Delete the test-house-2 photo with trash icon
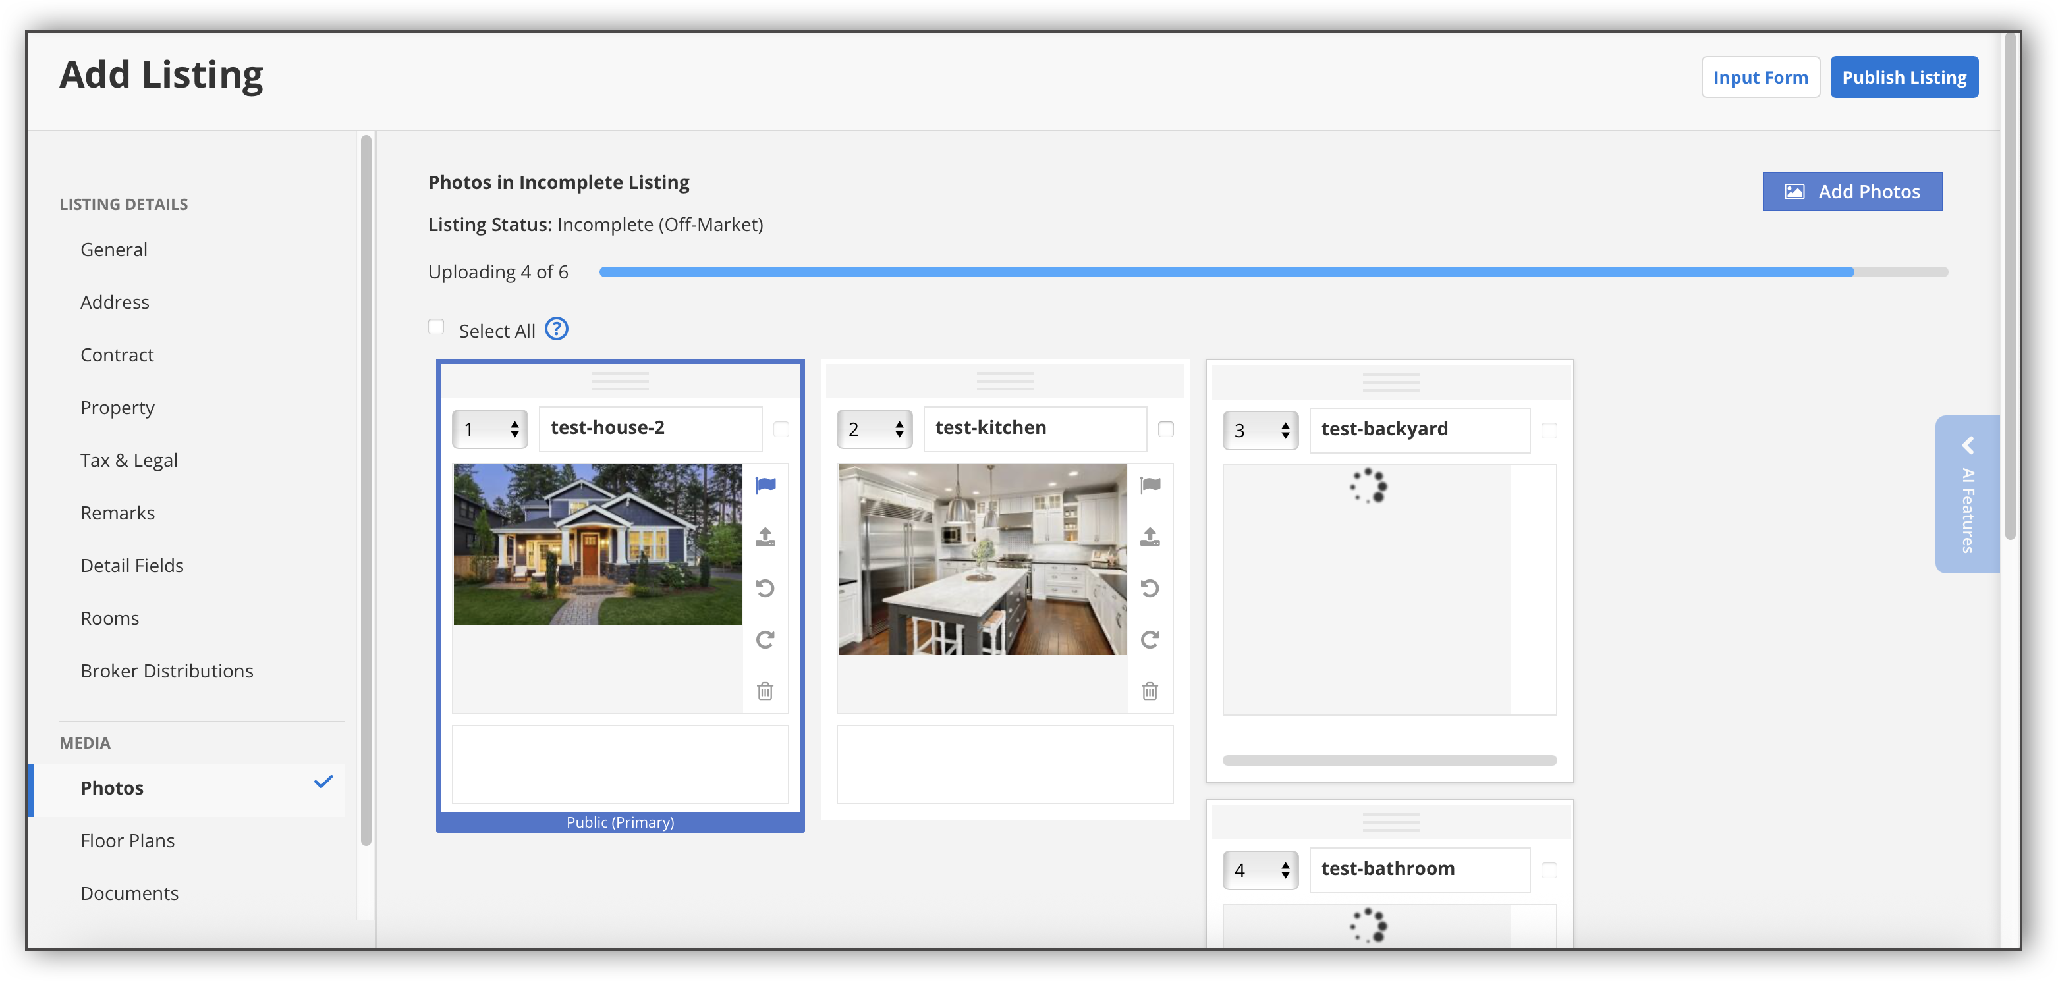Viewport: 2058px width, 981px height. coord(765,691)
